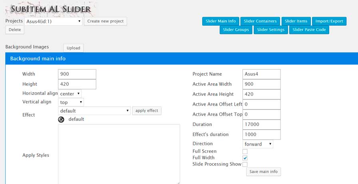358x184 pixels.
Task: Click the Background main info header
Action: pos(182,58)
